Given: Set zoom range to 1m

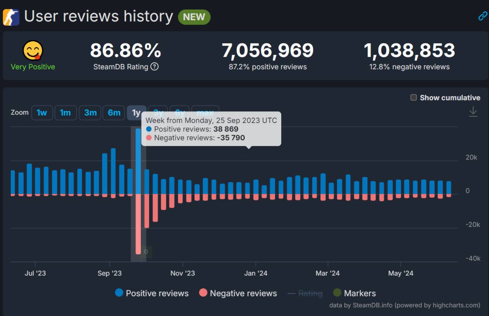Looking at the screenshot, I should pos(66,113).
